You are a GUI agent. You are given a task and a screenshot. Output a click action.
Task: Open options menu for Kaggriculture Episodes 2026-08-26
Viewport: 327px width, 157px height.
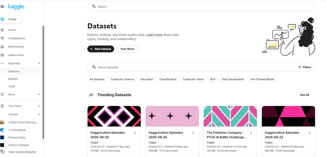[135, 133]
